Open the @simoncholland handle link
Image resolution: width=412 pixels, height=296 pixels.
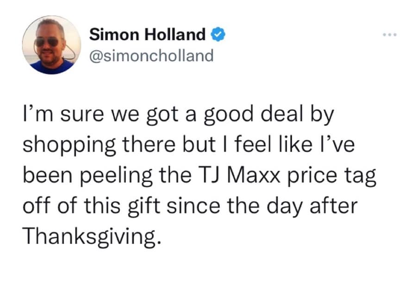151,56
